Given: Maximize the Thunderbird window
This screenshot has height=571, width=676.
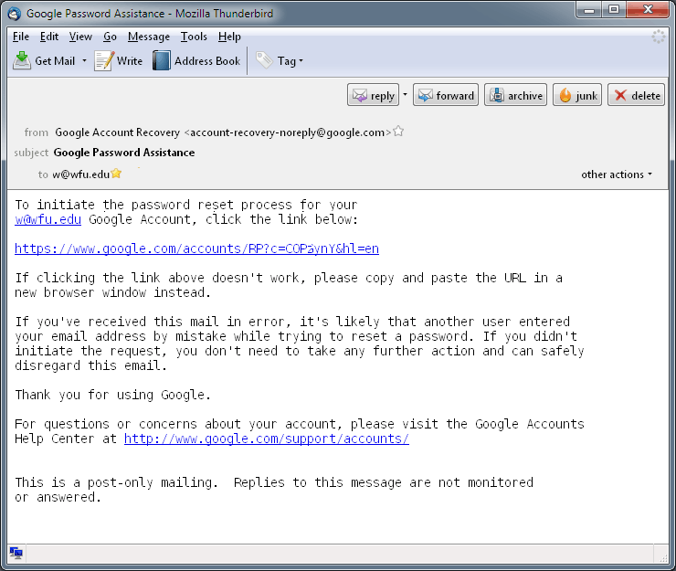Looking at the screenshot, I should (615, 9).
